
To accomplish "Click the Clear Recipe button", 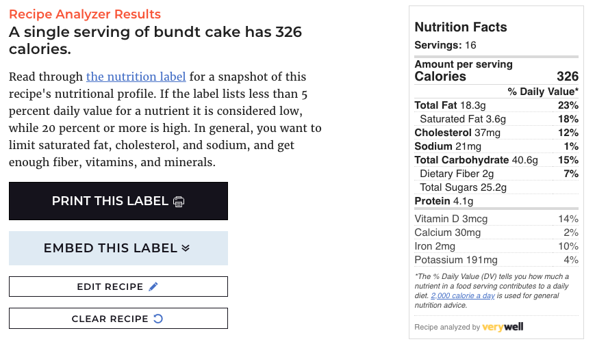I will click(118, 319).
